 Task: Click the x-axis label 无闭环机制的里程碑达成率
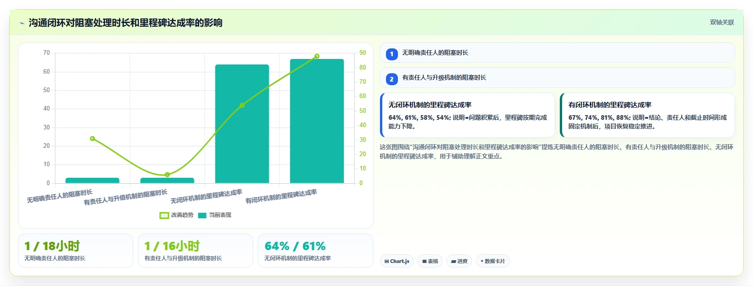pos(207,197)
